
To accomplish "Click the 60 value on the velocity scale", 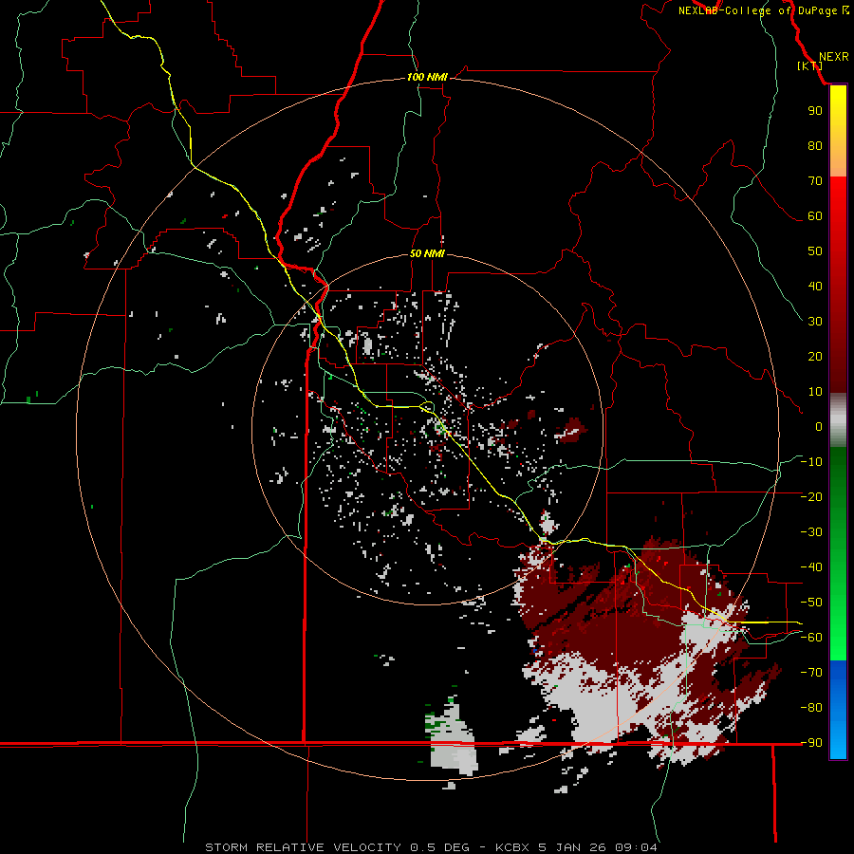I will click(815, 215).
